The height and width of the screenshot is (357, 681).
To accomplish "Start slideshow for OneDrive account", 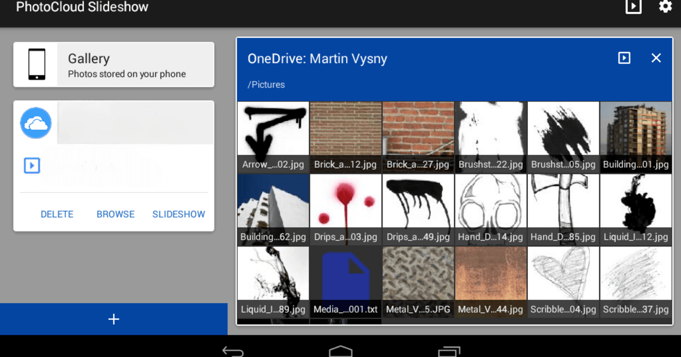I will coord(179,214).
